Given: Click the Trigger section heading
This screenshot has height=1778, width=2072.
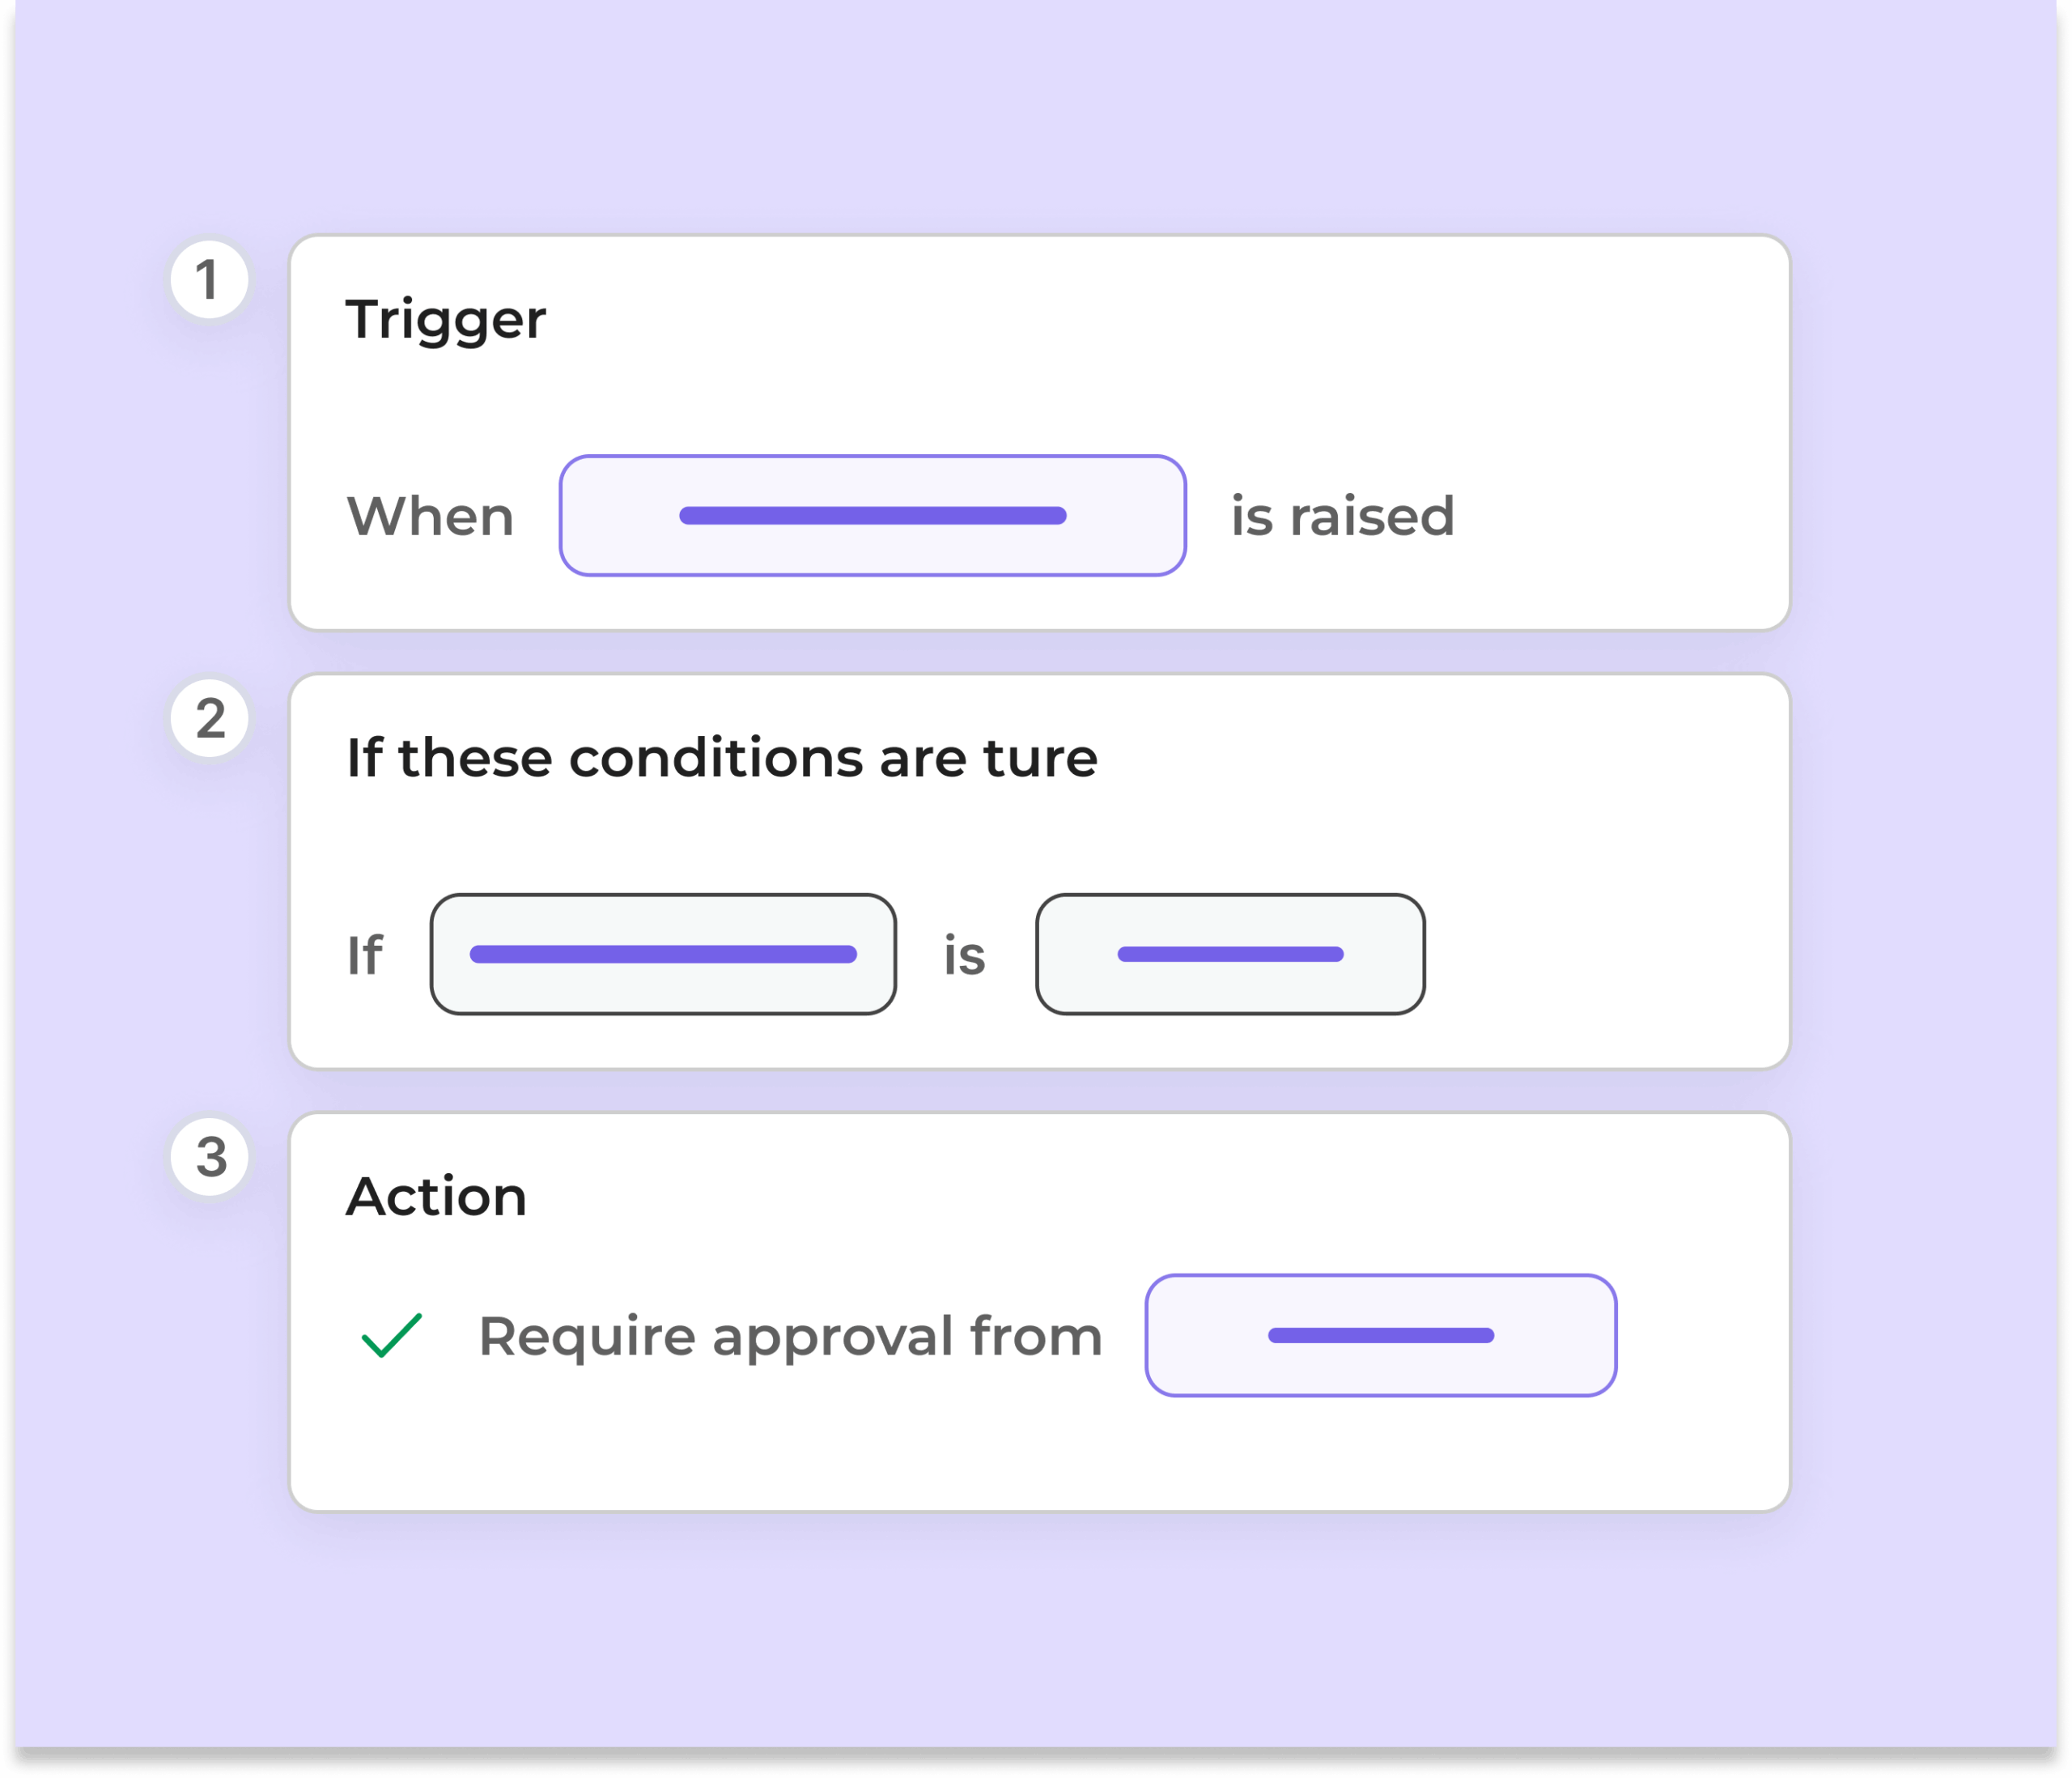Looking at the screenshot, I should click(x=446, y=320).
